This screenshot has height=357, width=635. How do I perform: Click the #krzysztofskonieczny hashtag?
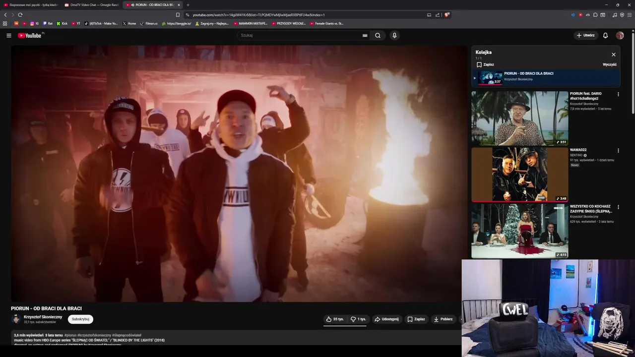94,335
